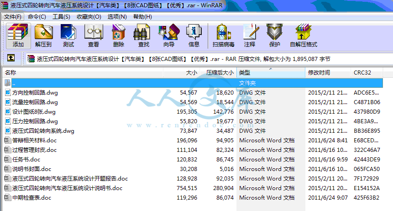This screenshot has width=393, height=211.
Task: Click size value 195,305
Action: tap(187, 111)
